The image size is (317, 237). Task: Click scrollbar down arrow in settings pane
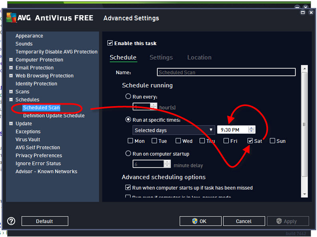pyautogui.click(x=305, y=194)
